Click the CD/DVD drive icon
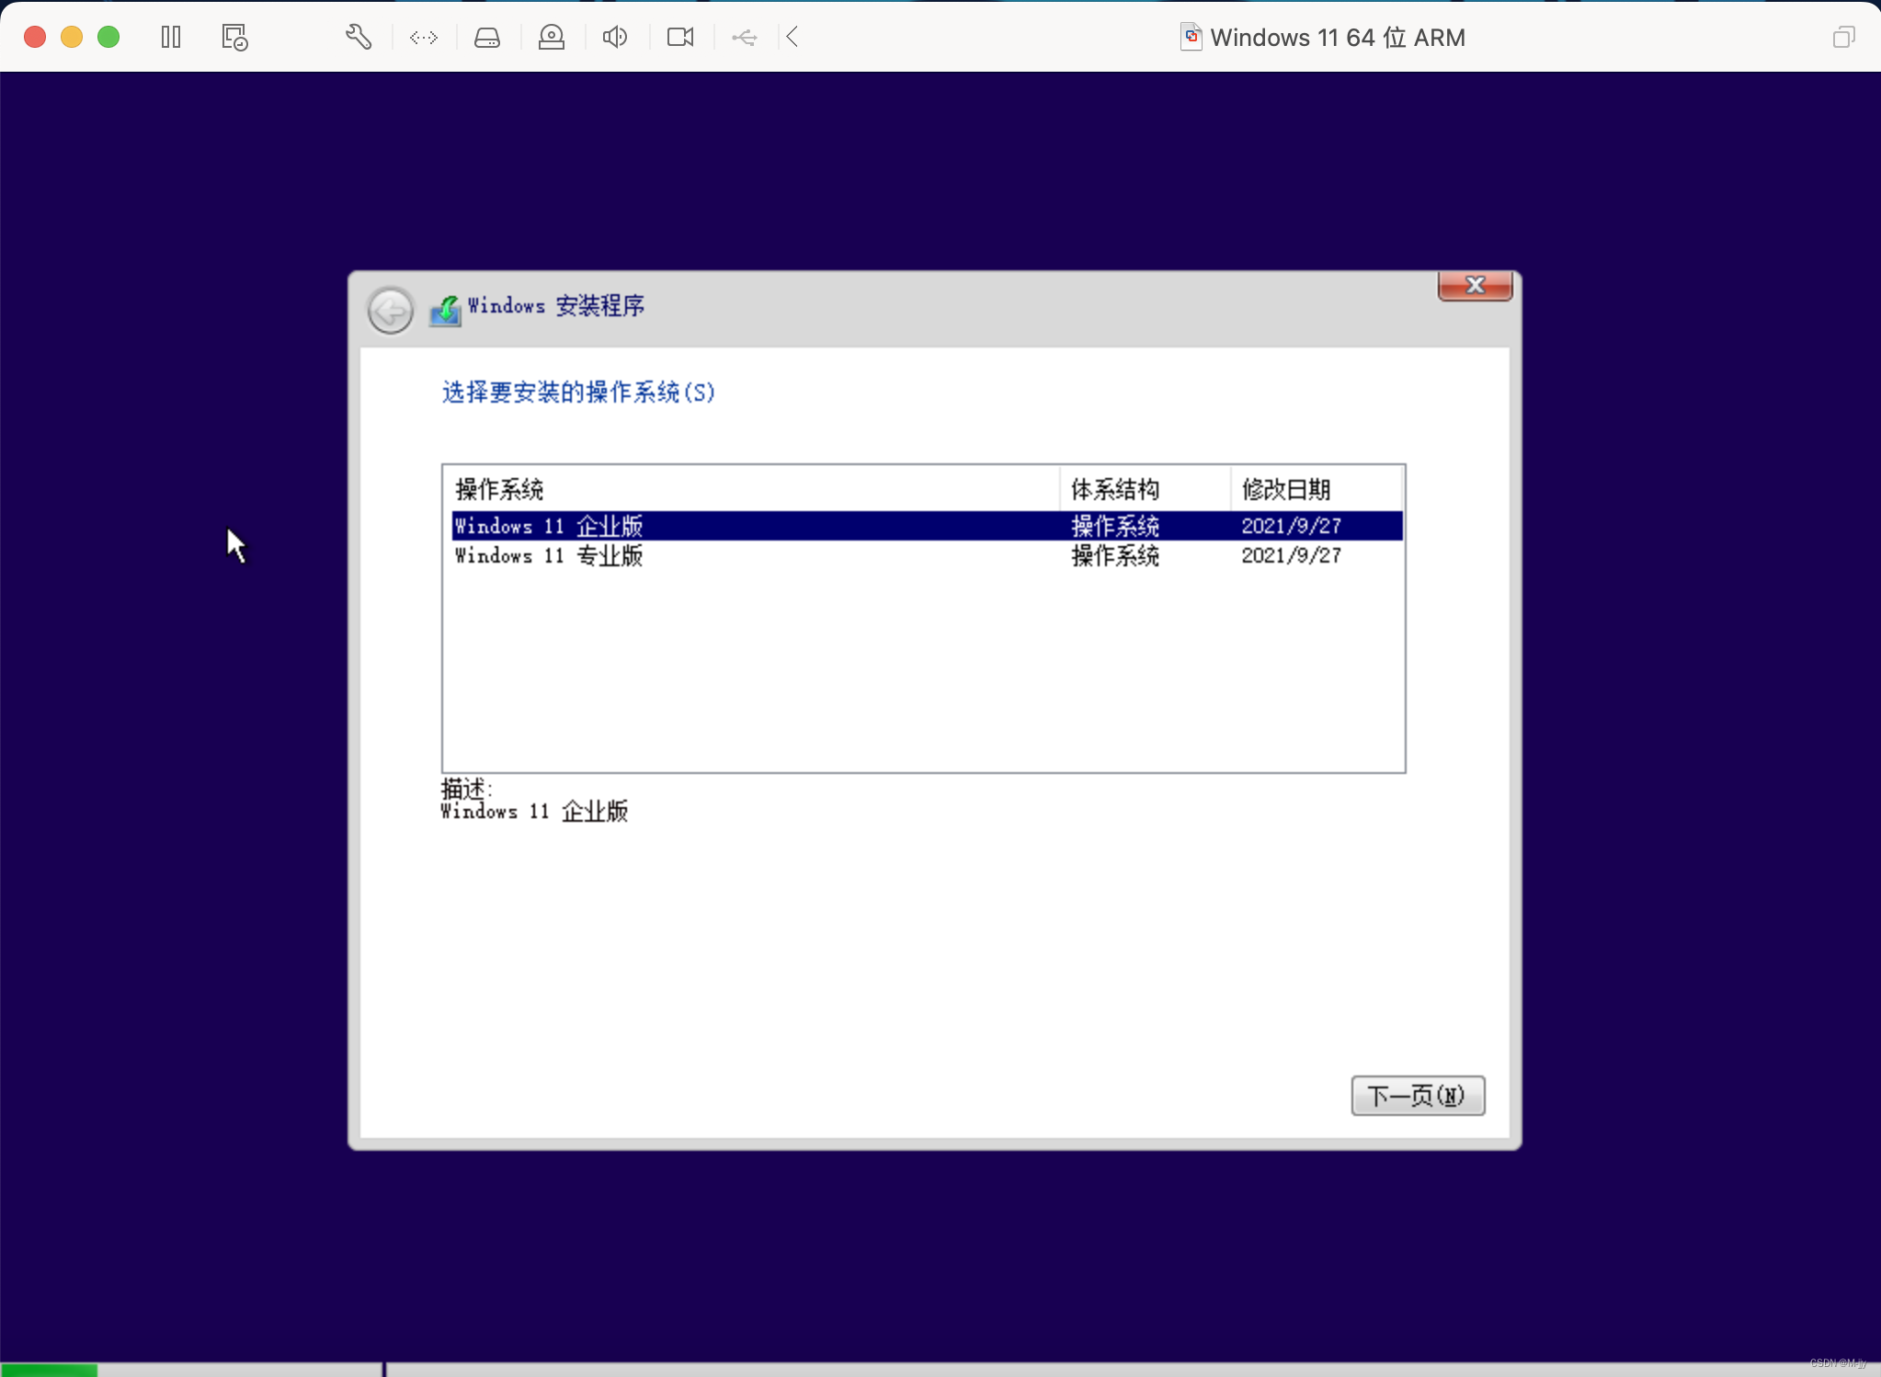 (552, 37)
